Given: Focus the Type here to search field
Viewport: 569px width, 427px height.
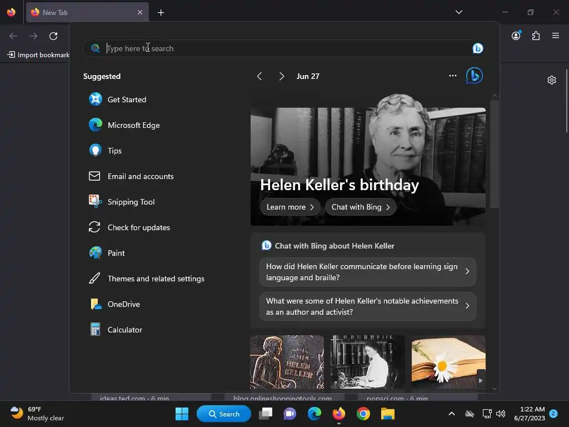Looking at the screenshot, I should [x=283, y=48].
